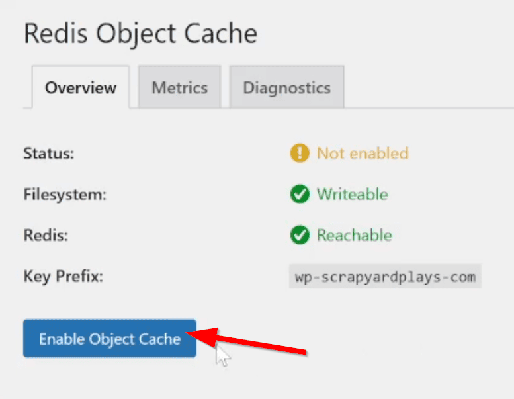Click the "Reachable" Redis status text
Image resolution: width=514 pixels, height=399 pixels.
[x=354, y=236]
